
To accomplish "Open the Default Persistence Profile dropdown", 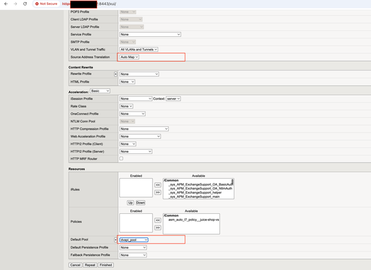I will click(133, 248).
